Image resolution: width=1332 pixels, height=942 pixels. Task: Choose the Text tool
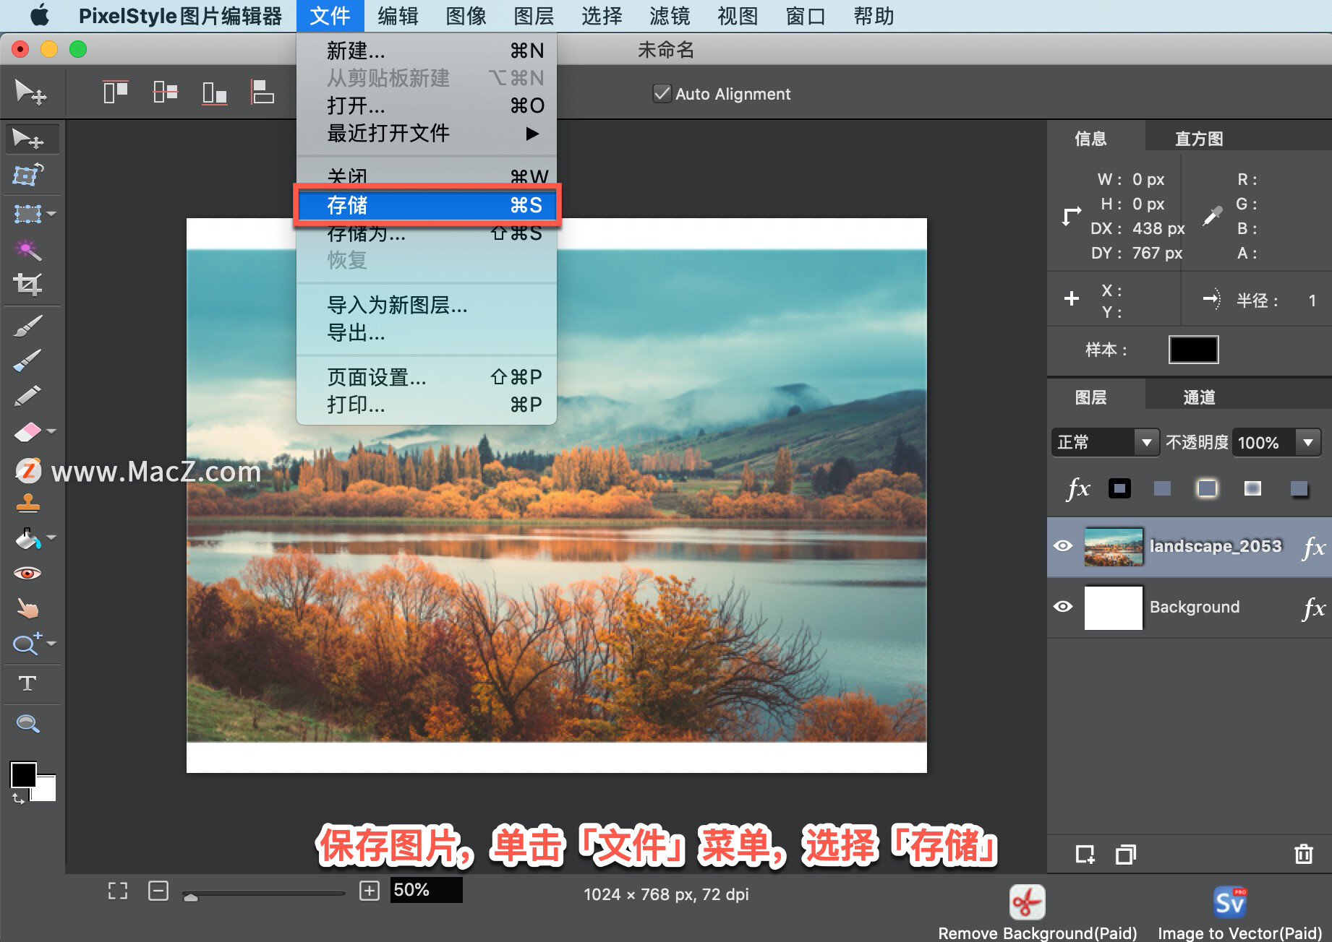coord(27,683)
